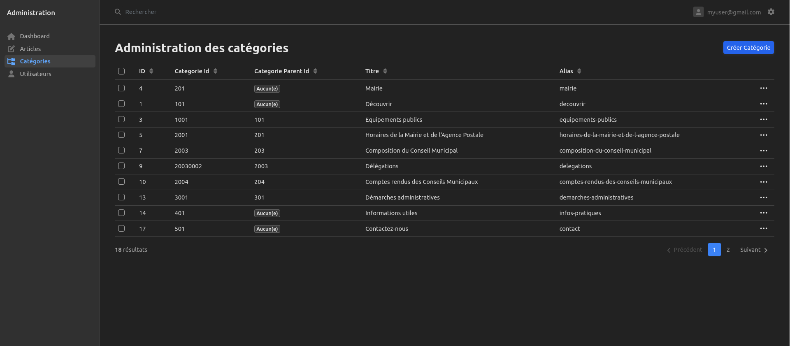Check the Mairie row checkbox
The height and width of the screenshot is (346, 790).
(x=121, y=88)
